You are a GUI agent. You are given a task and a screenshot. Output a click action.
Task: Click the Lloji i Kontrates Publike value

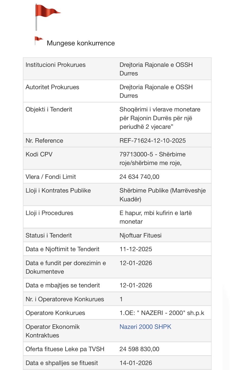coord(162,195)
